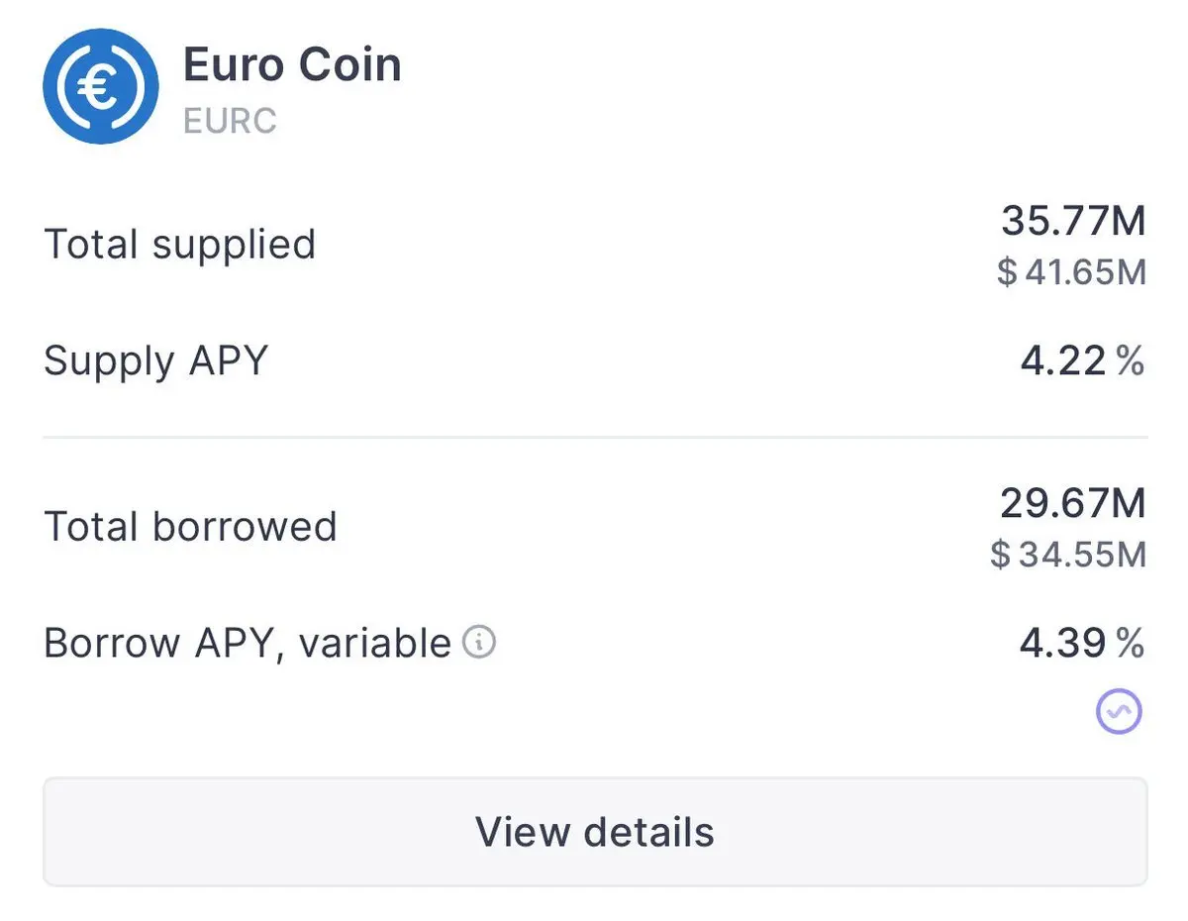Click the dollar sign before 41.65M
Viewport: 1188px width, 921px height.
[x=1007, y=271]
